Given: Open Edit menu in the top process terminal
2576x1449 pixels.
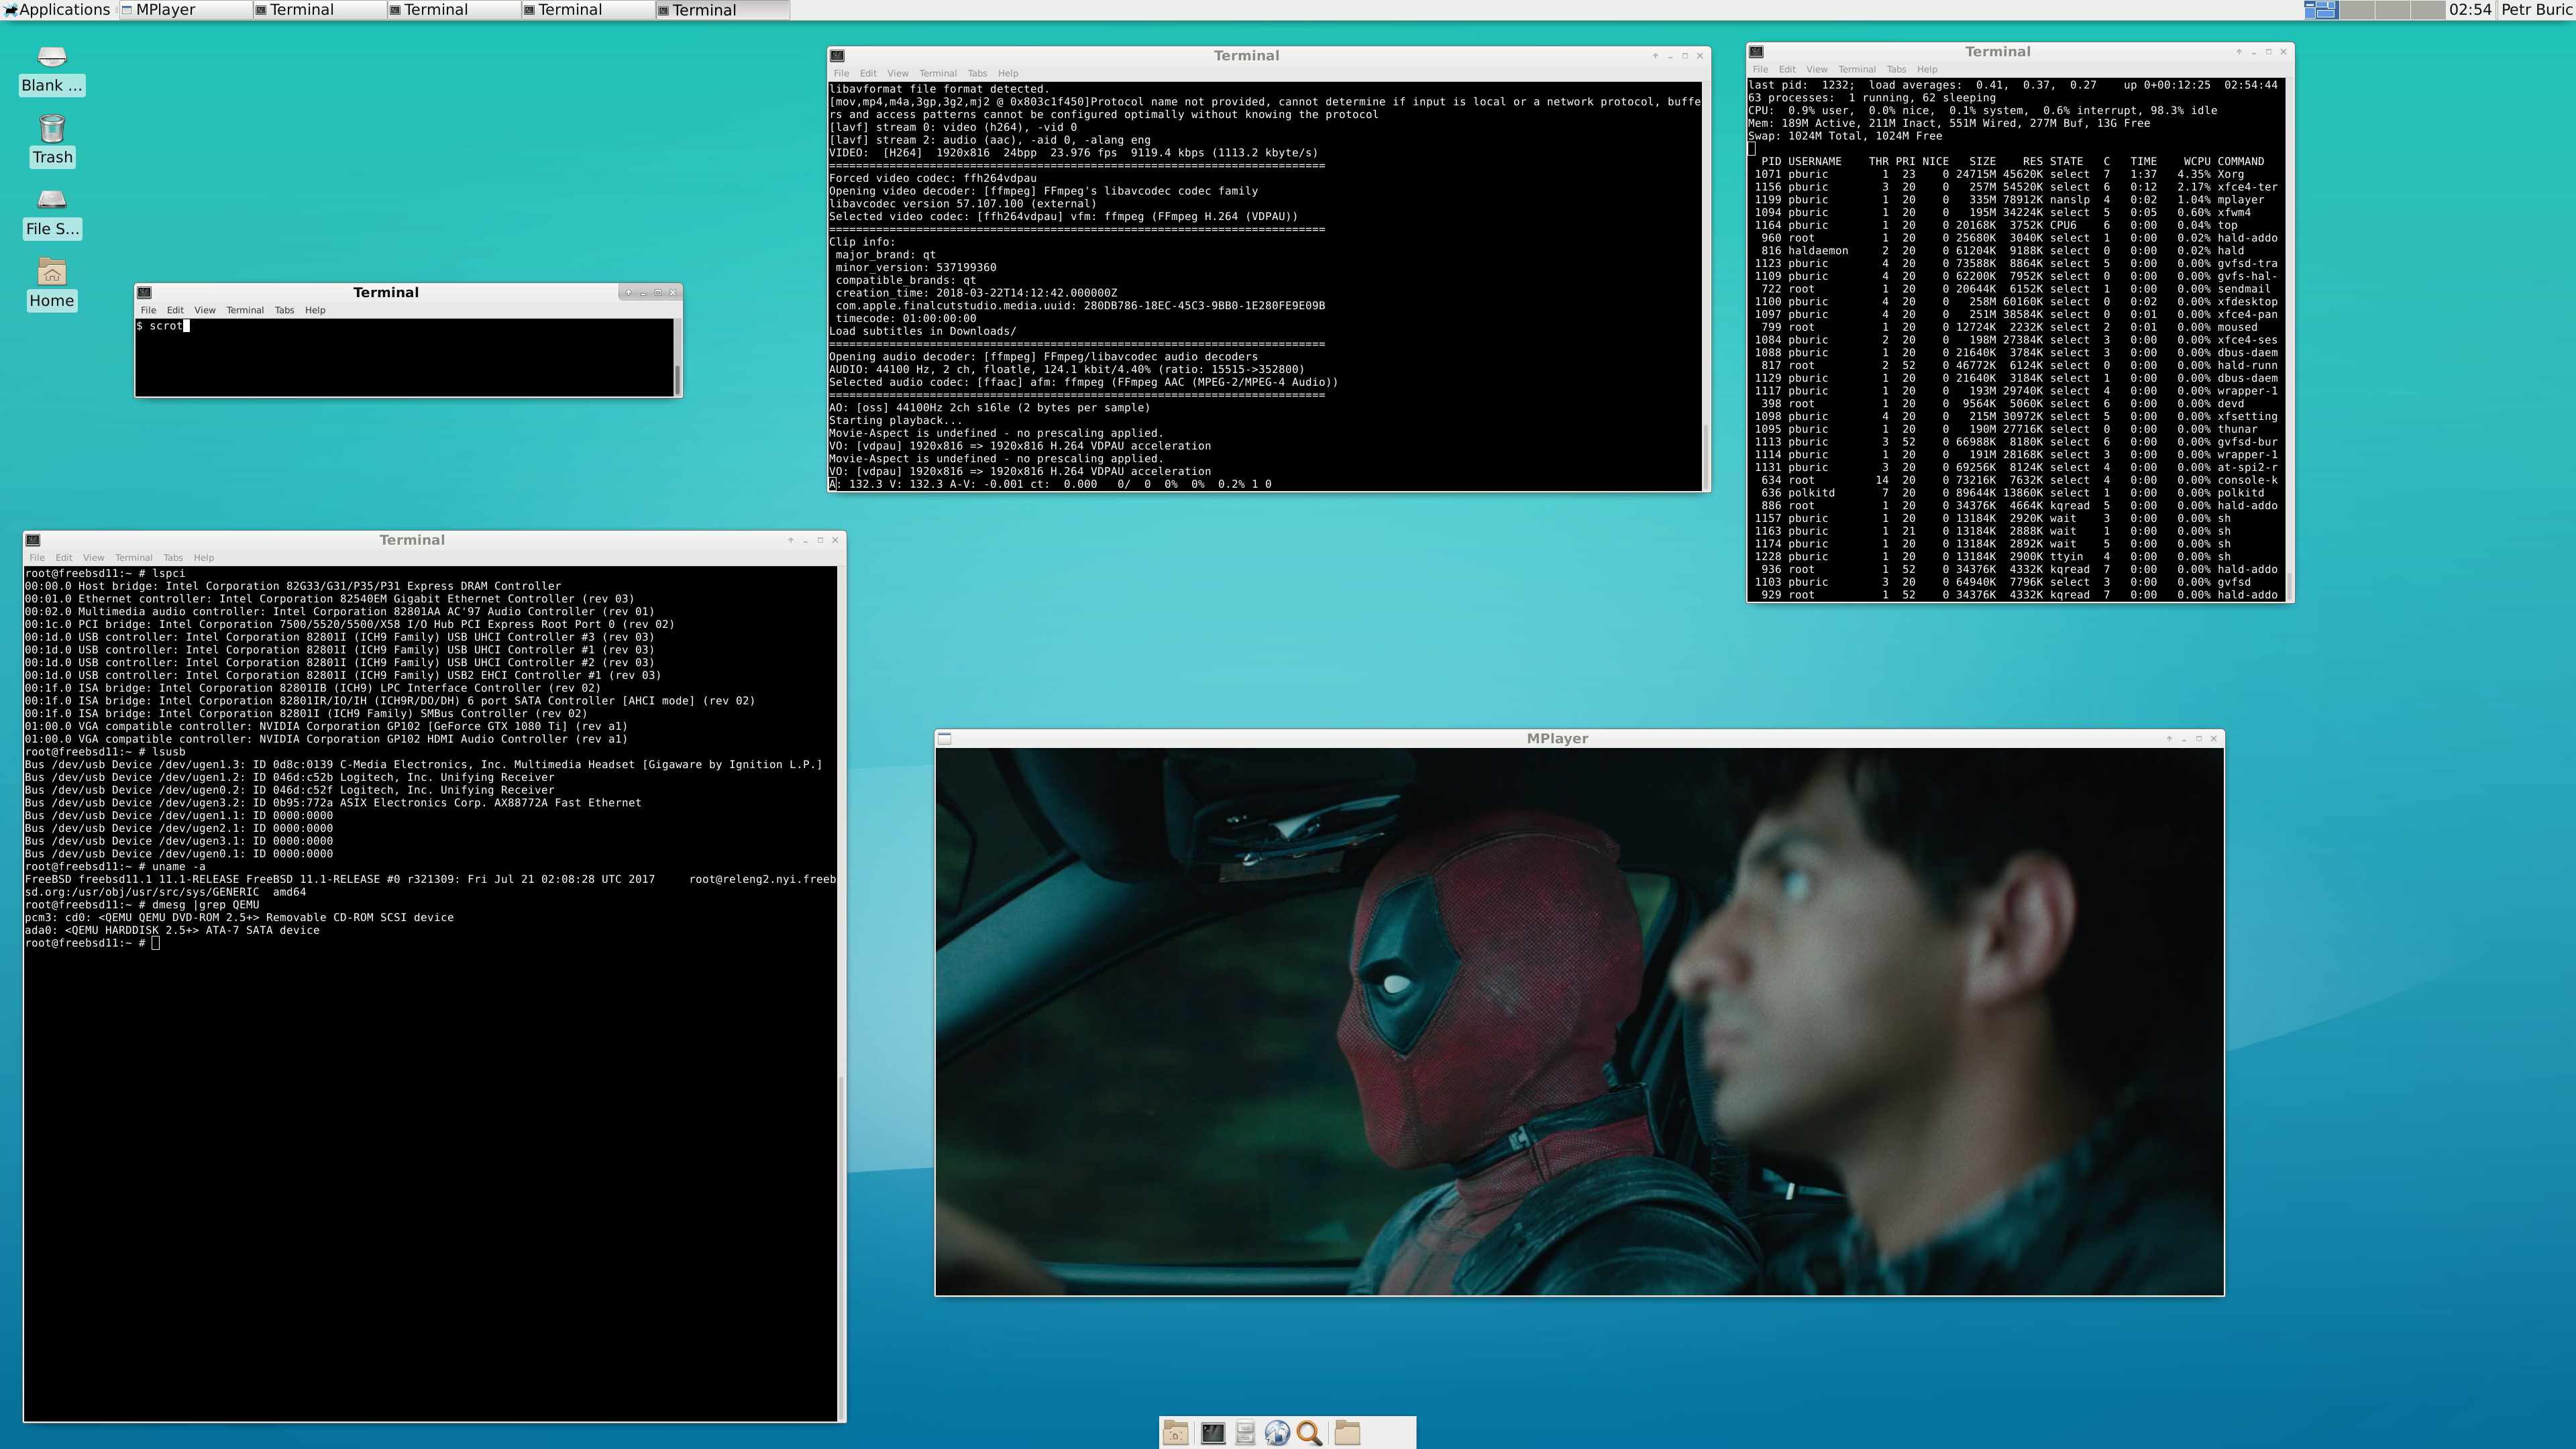Looking at the screenshot, I should coord(1787,69).
